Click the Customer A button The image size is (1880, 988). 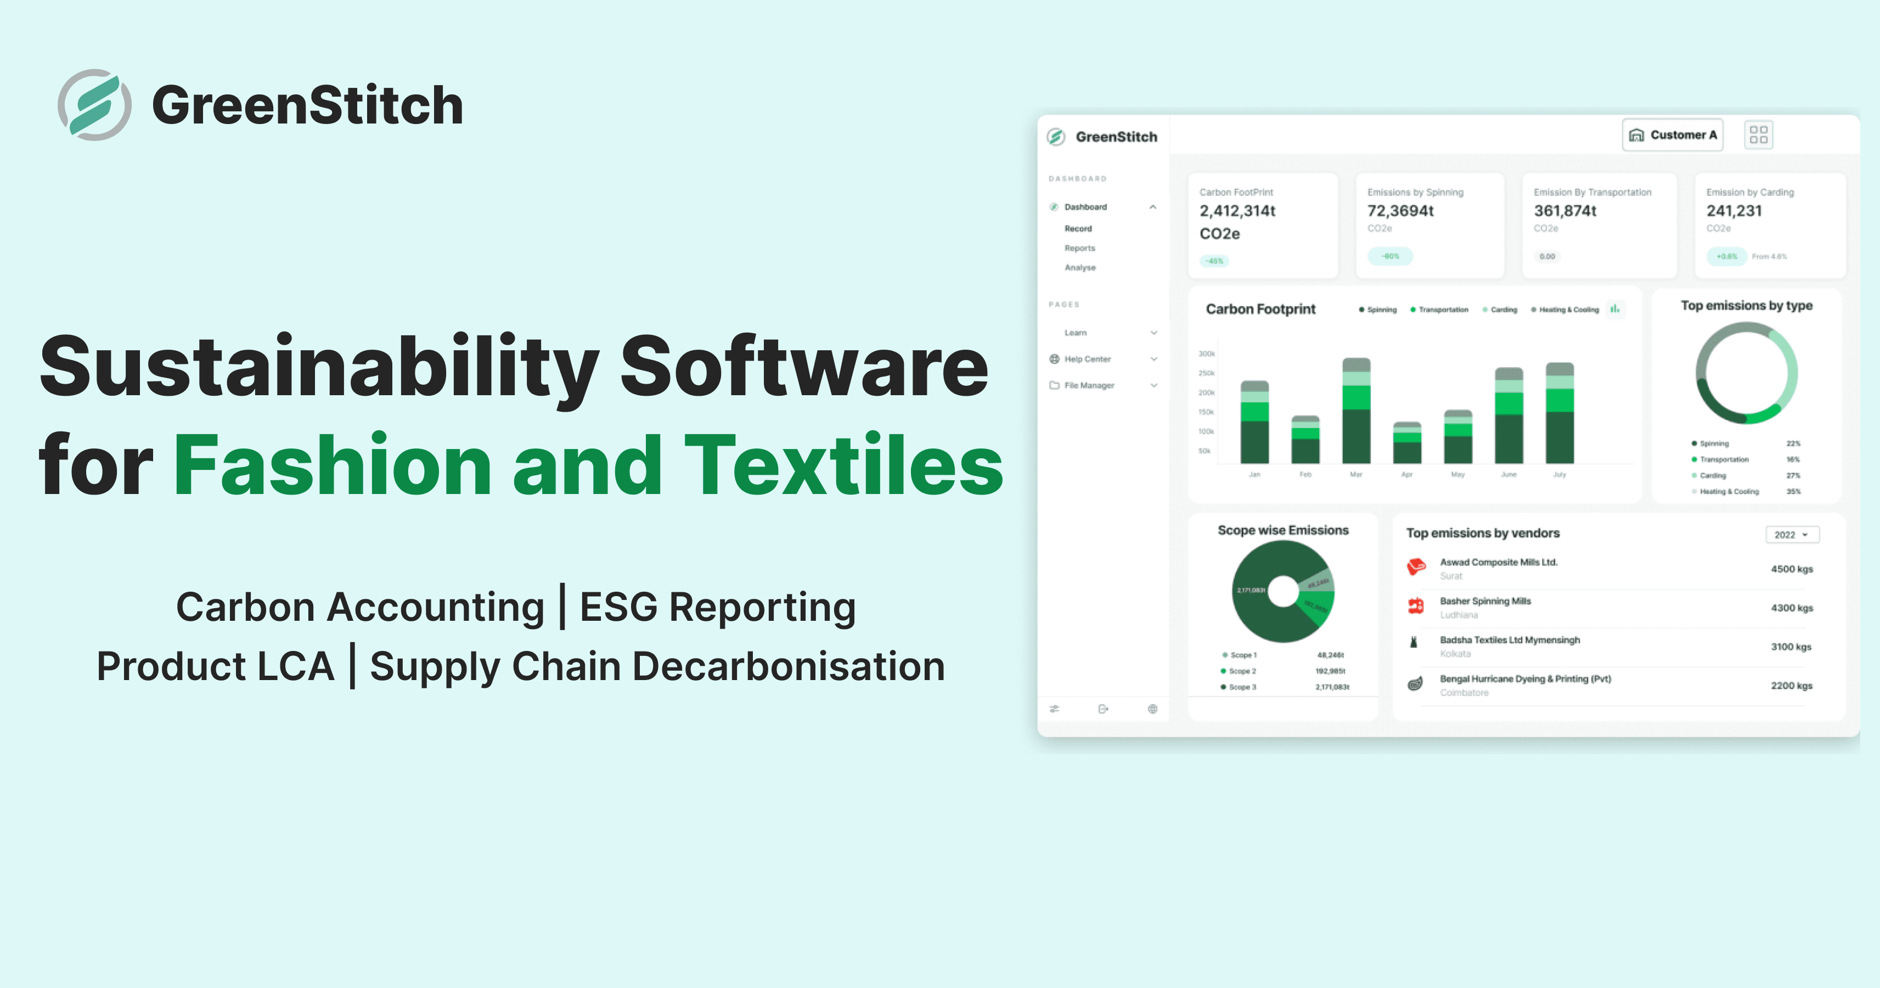pyautogui.click(x=1672, y=135)
